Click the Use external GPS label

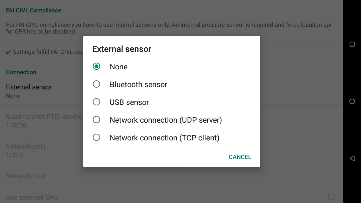(x=32, y=197)
